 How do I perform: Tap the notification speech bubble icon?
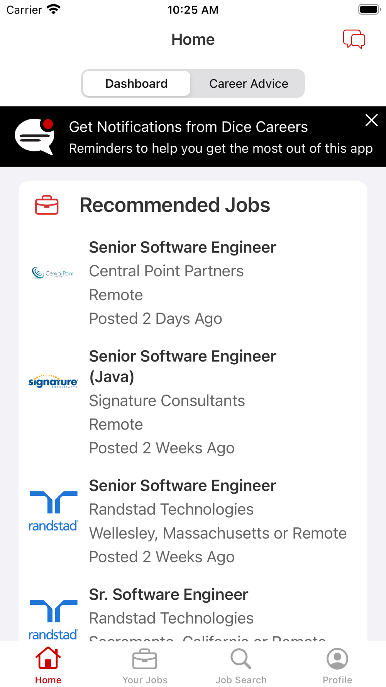(x=35, y=136)
